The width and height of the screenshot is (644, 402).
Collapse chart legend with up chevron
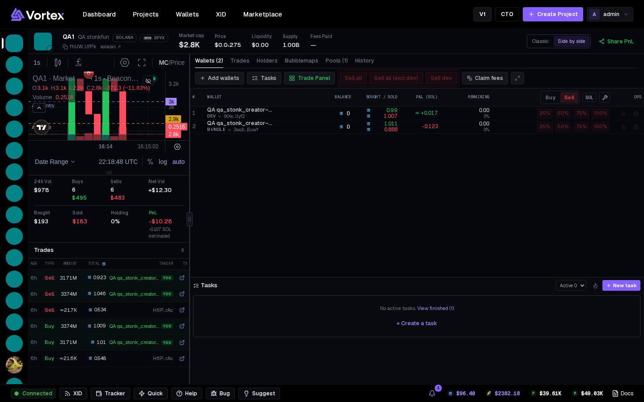coord(39,108)
